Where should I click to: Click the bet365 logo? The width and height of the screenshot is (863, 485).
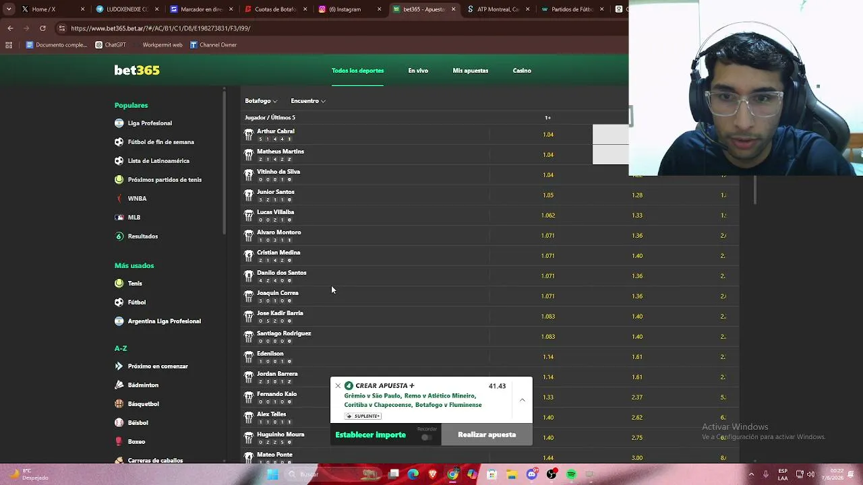coord(137,70)
